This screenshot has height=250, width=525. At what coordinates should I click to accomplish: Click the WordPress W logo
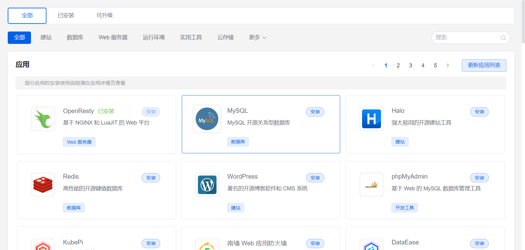(207, 185)
